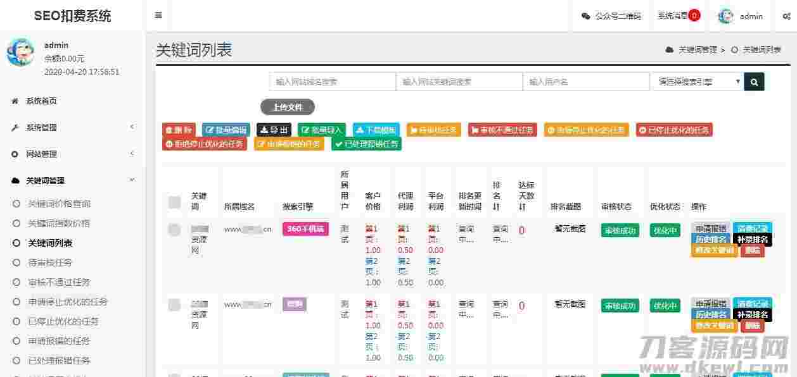Click the 系统消息 notification badge

(x=694, y=15)
